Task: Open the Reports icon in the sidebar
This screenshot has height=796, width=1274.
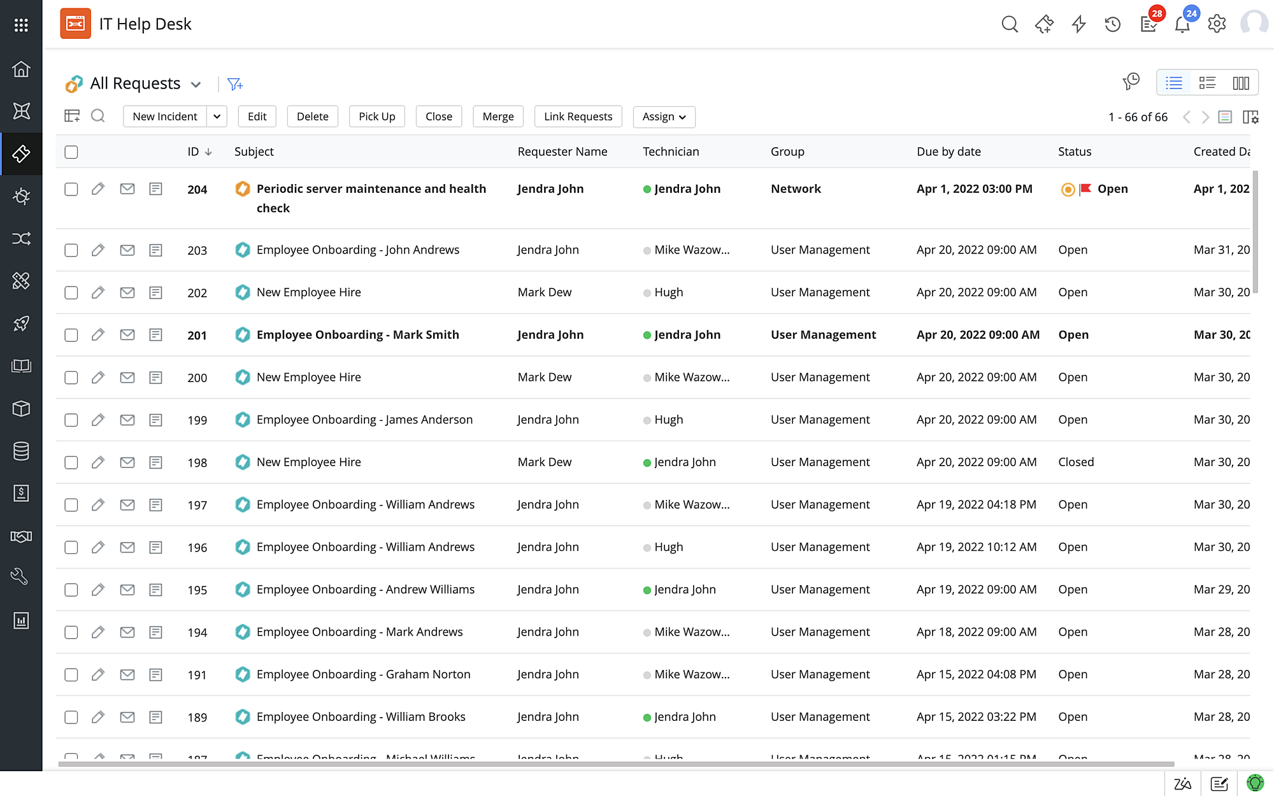Action: [21, 620]
